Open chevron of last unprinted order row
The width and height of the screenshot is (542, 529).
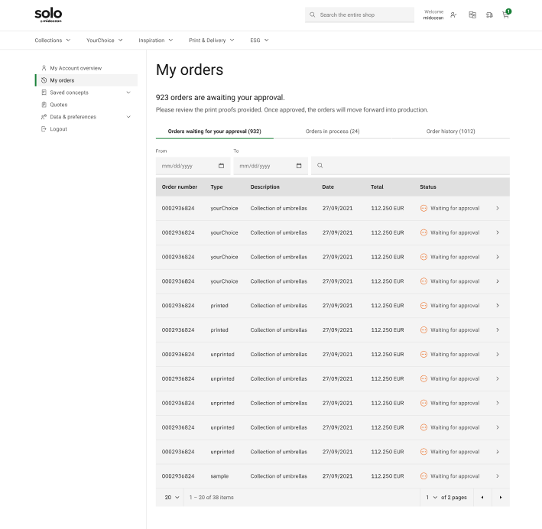tap(498, 452)
